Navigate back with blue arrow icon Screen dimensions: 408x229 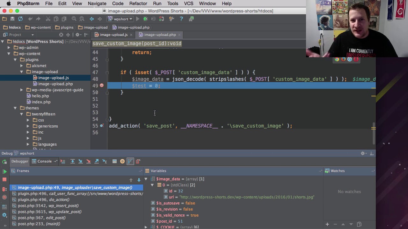pos(92,19)
